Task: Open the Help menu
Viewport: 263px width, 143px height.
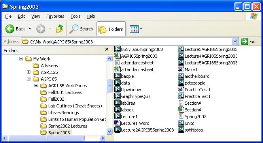Action: (x=91, y=16)
